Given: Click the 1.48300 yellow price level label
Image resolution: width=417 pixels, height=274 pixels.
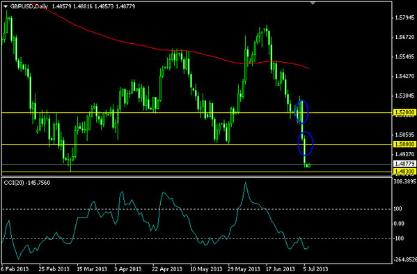Looking at the screenshot, I should (x=404, y=172).
